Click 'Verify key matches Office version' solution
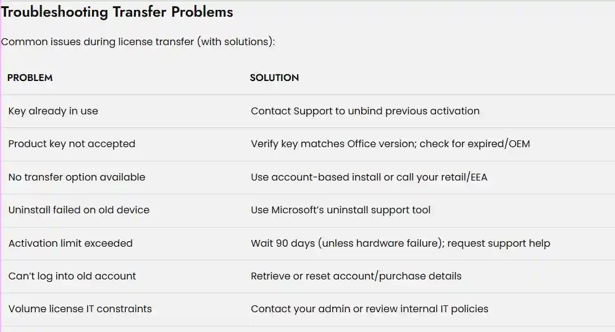615x332 pixels. 333,144
